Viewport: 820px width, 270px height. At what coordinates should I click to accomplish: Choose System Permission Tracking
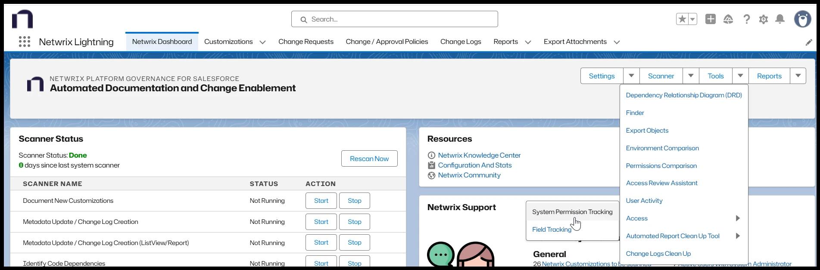572,212
